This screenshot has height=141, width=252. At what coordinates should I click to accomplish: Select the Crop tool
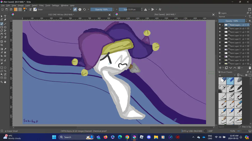tap(2, 45)
